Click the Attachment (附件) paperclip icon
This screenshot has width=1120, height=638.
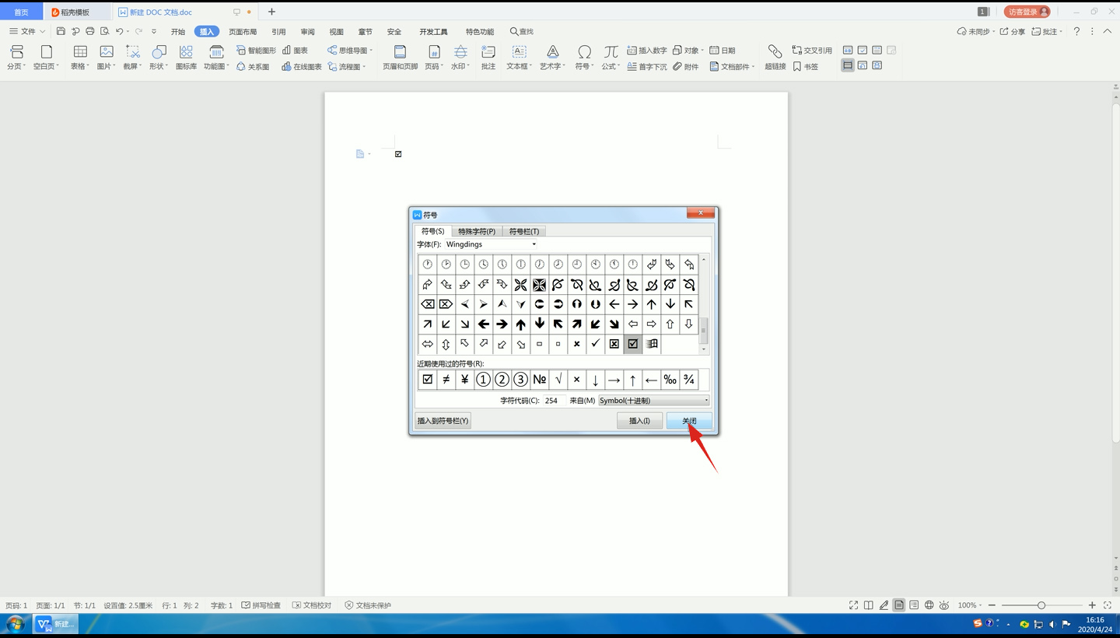[685, 67]
